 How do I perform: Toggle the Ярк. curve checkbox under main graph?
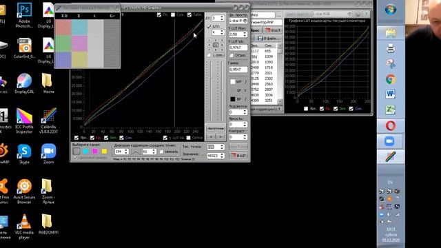[76, 138]
